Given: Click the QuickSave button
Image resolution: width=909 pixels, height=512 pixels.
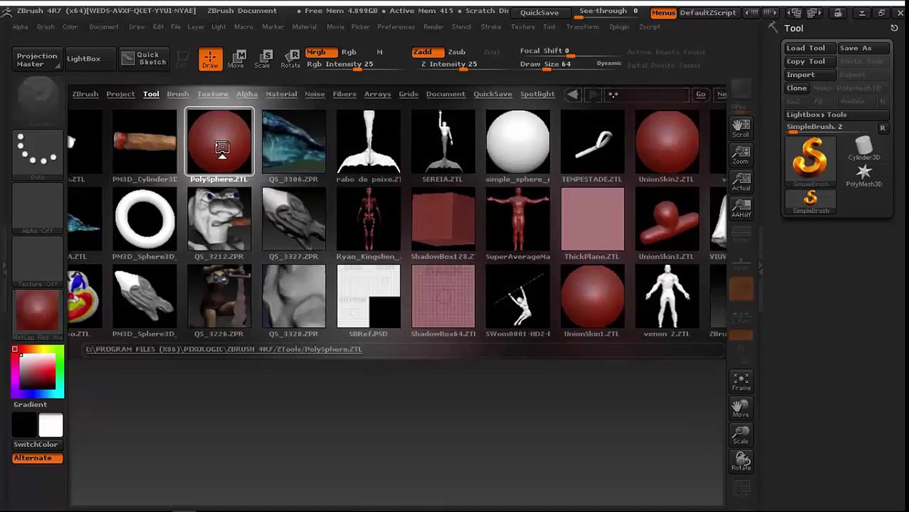Looking at the screenshot, I should pos(540,13).
